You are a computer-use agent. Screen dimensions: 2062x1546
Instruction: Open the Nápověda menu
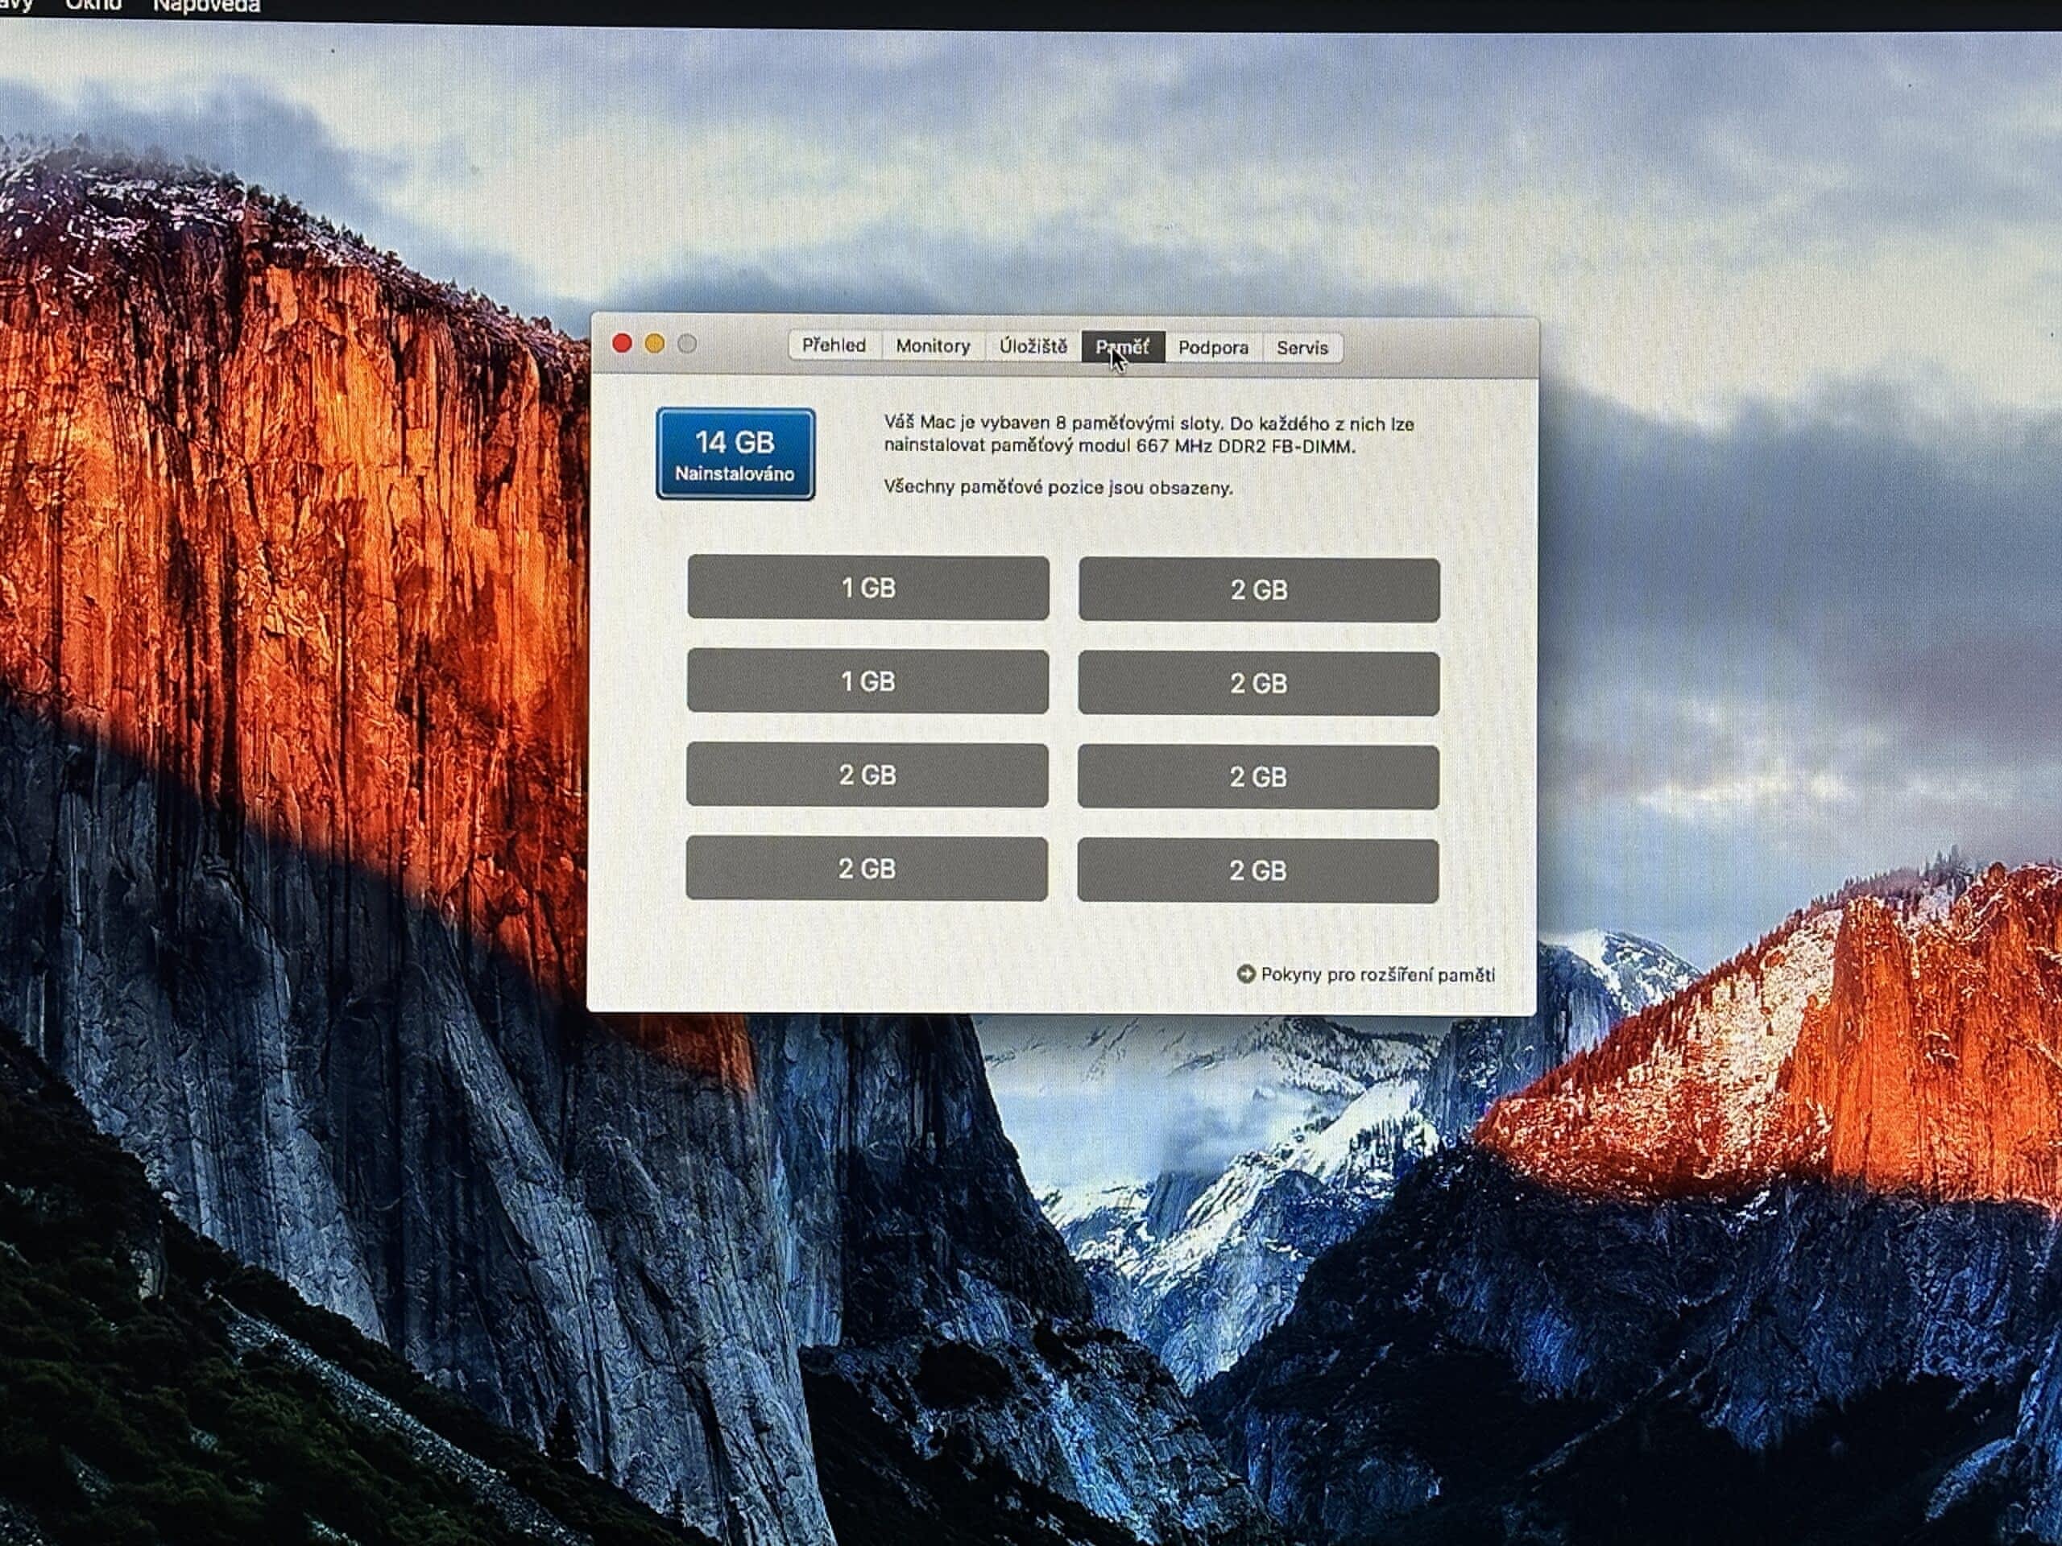[x=206, y=6]
